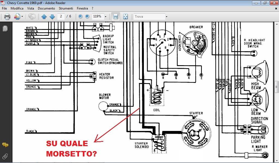Click the vertical scrollbar up arrow
Viewport: 279px width, 163px height.
[277, 24]
